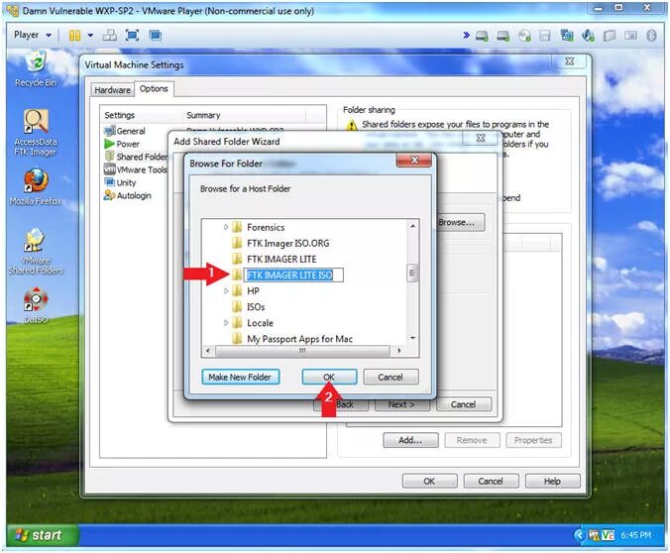Click Make New Folder button

[240, 377]
